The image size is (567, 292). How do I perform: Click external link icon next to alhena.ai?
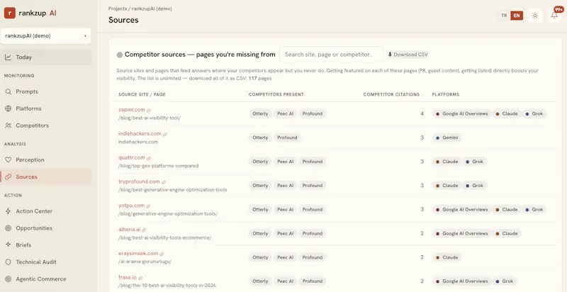coord(144,230)
